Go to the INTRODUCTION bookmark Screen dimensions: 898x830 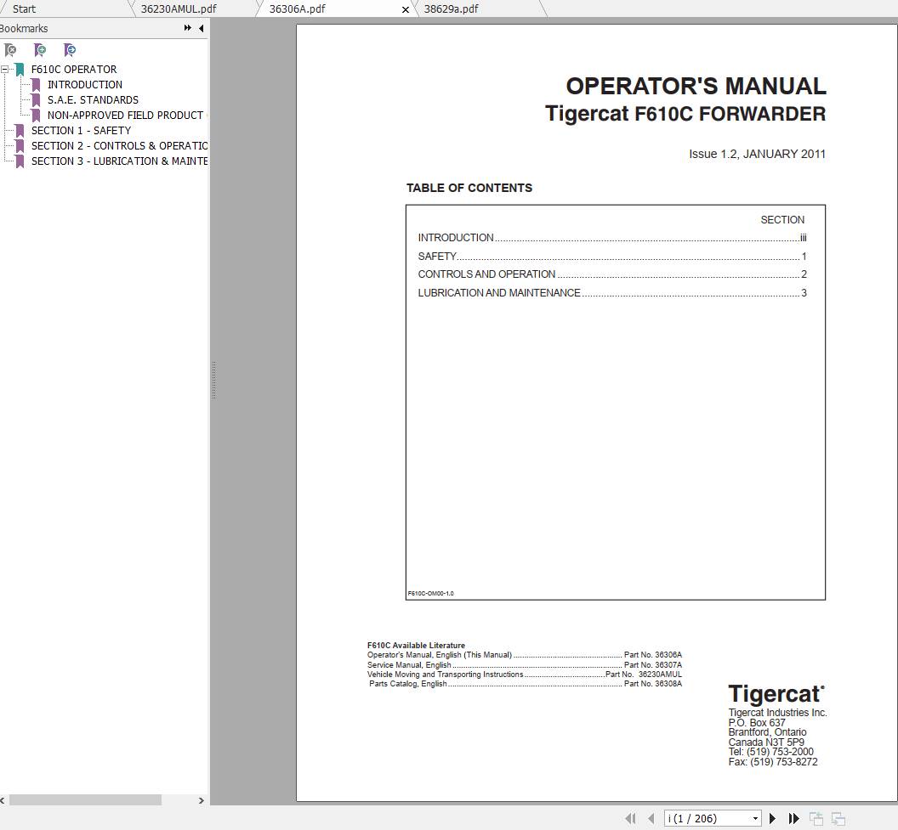pyautogui.click(x=85, y=84)
